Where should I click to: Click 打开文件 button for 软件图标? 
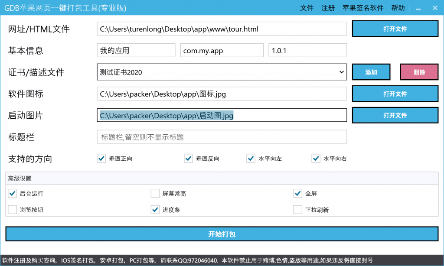[x=395, y=94]
